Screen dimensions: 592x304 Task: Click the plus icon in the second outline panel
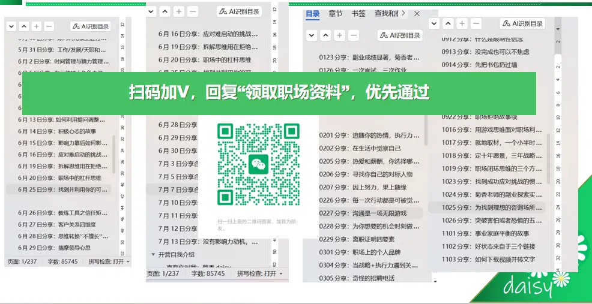point(178,11)
